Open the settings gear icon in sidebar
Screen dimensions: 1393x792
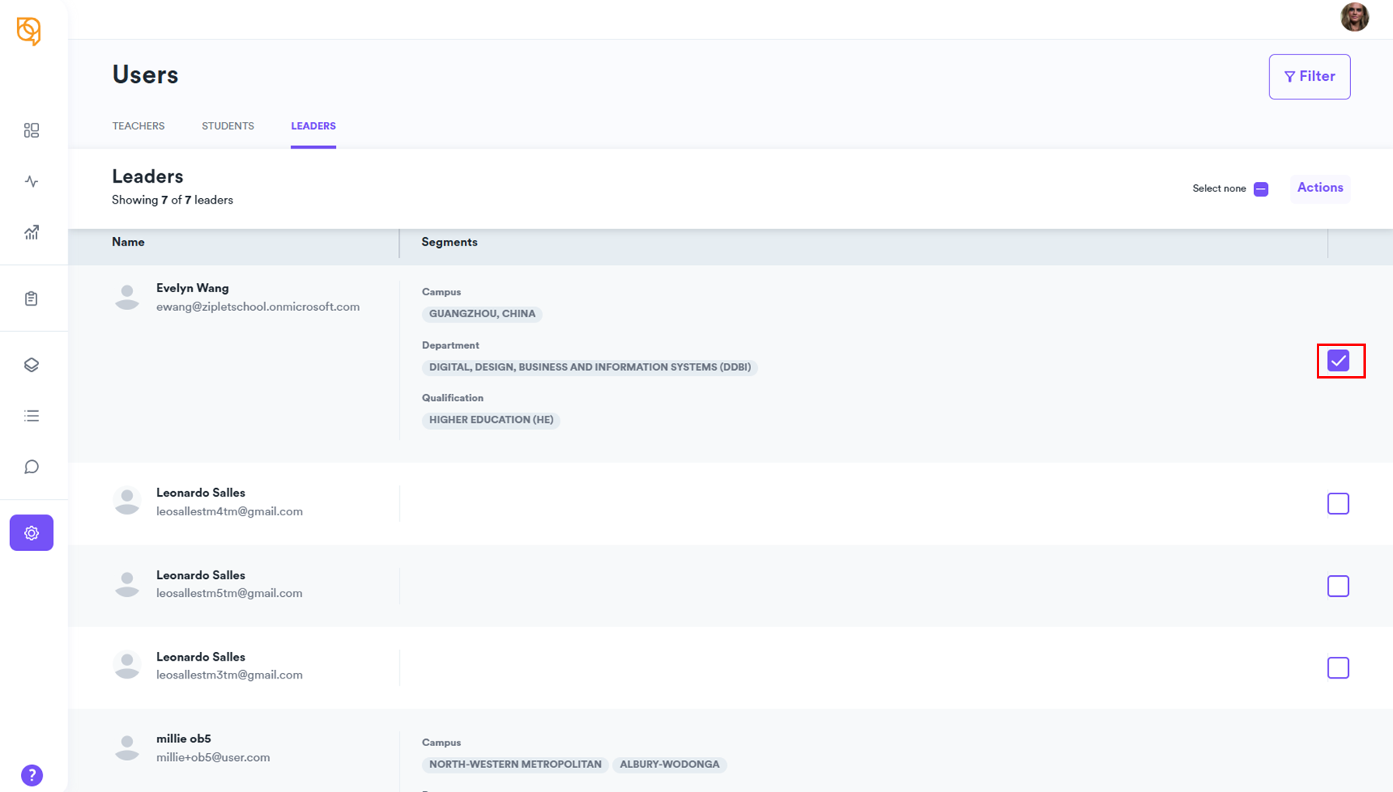click(31, 533)
